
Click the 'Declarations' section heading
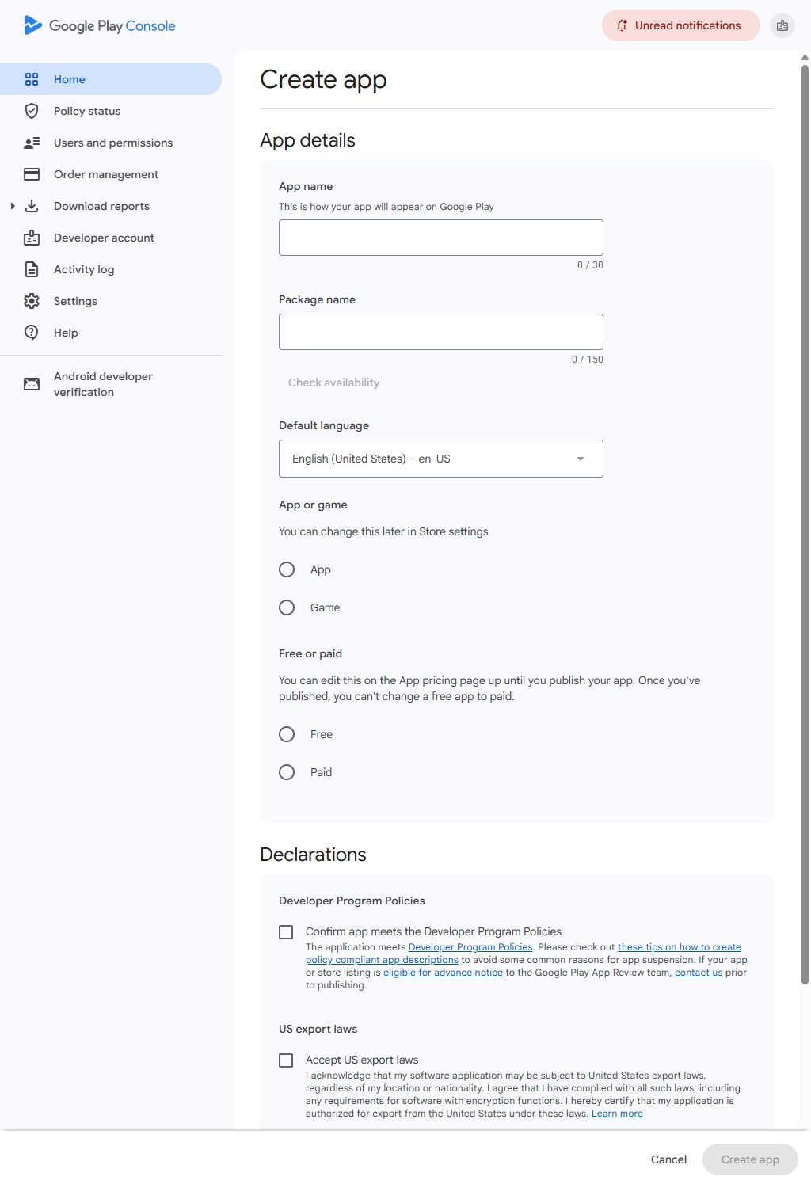click(x=313, y=855)
